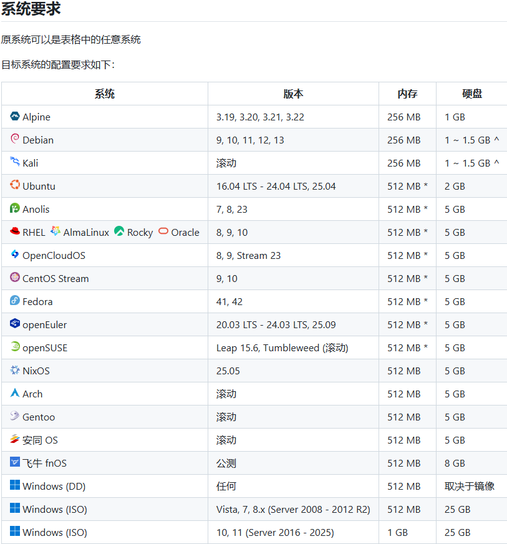Click the 系统 column header
Image resolution: width=507 pixels, height=544 pixels.
click(105, 94)
